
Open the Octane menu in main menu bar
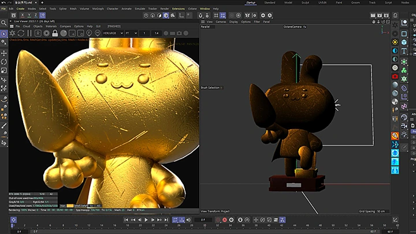point(192,9)
